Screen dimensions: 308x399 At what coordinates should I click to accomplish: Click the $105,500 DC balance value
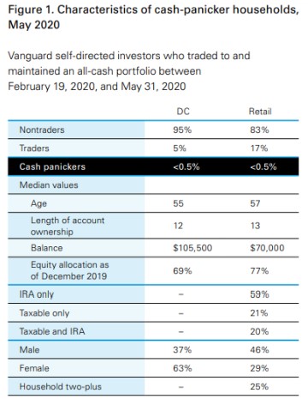[x=192, y=248]
